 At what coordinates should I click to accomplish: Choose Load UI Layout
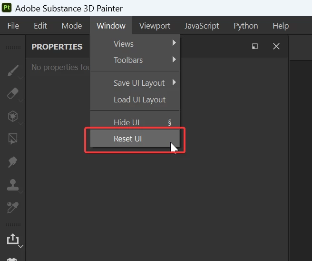[135, 100]
